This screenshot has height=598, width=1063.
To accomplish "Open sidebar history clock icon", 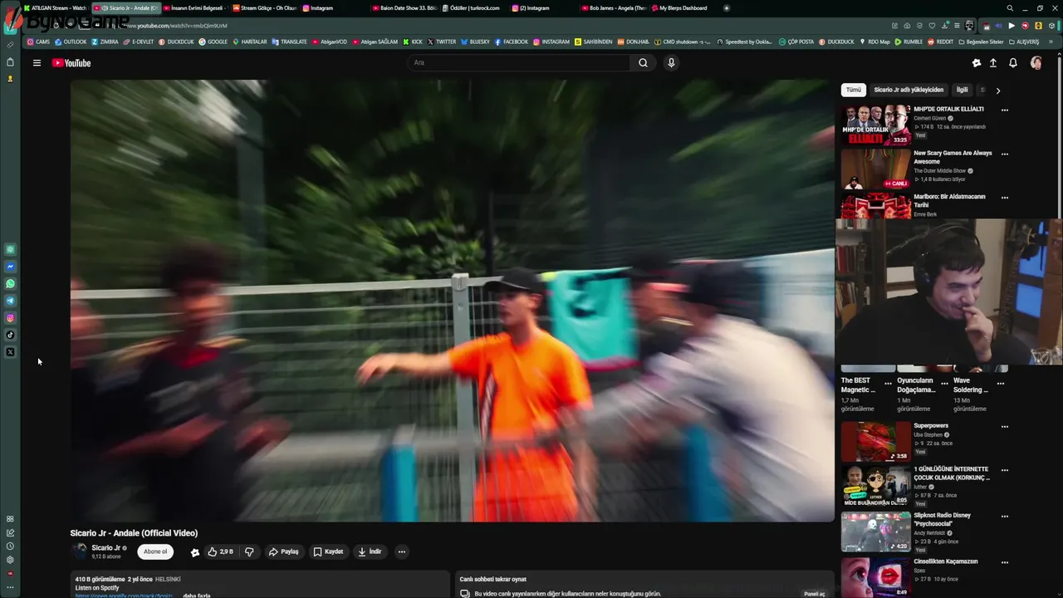I will 10,547.
